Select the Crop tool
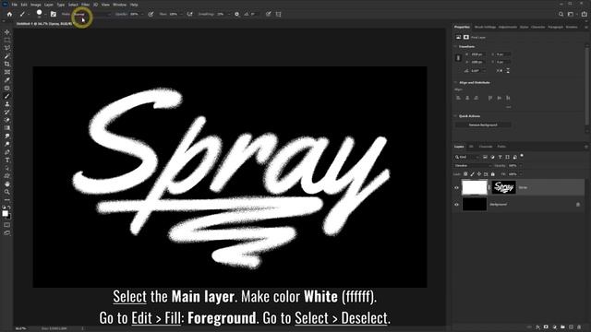The width and height of the screenshot is (591, 332). tap(6, 64)
